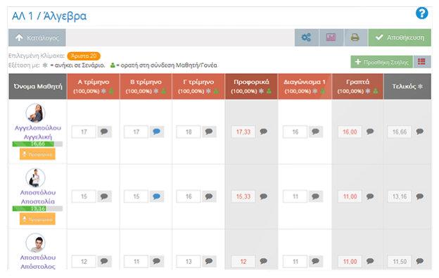Select the Α τρίμηνο column header
Image resolution: width=439 pixels, height=278 pixels.
point(94,87)
